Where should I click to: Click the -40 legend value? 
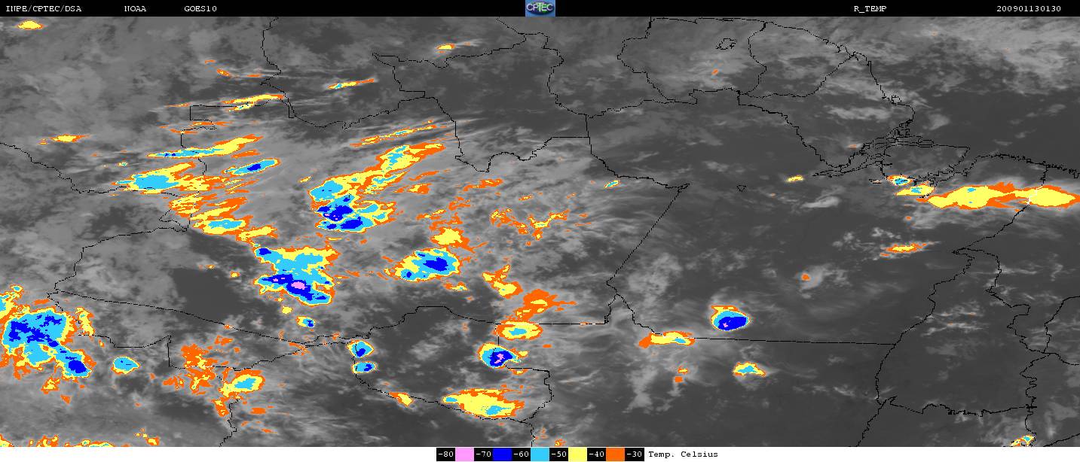tap(596, 454)
